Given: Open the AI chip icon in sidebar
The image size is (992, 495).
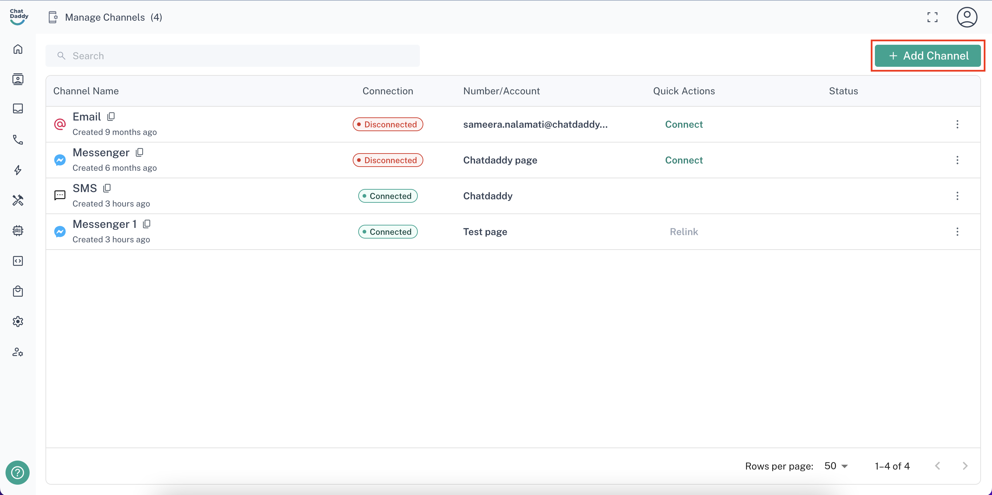Looking at the screenshot, I should 18,231.
